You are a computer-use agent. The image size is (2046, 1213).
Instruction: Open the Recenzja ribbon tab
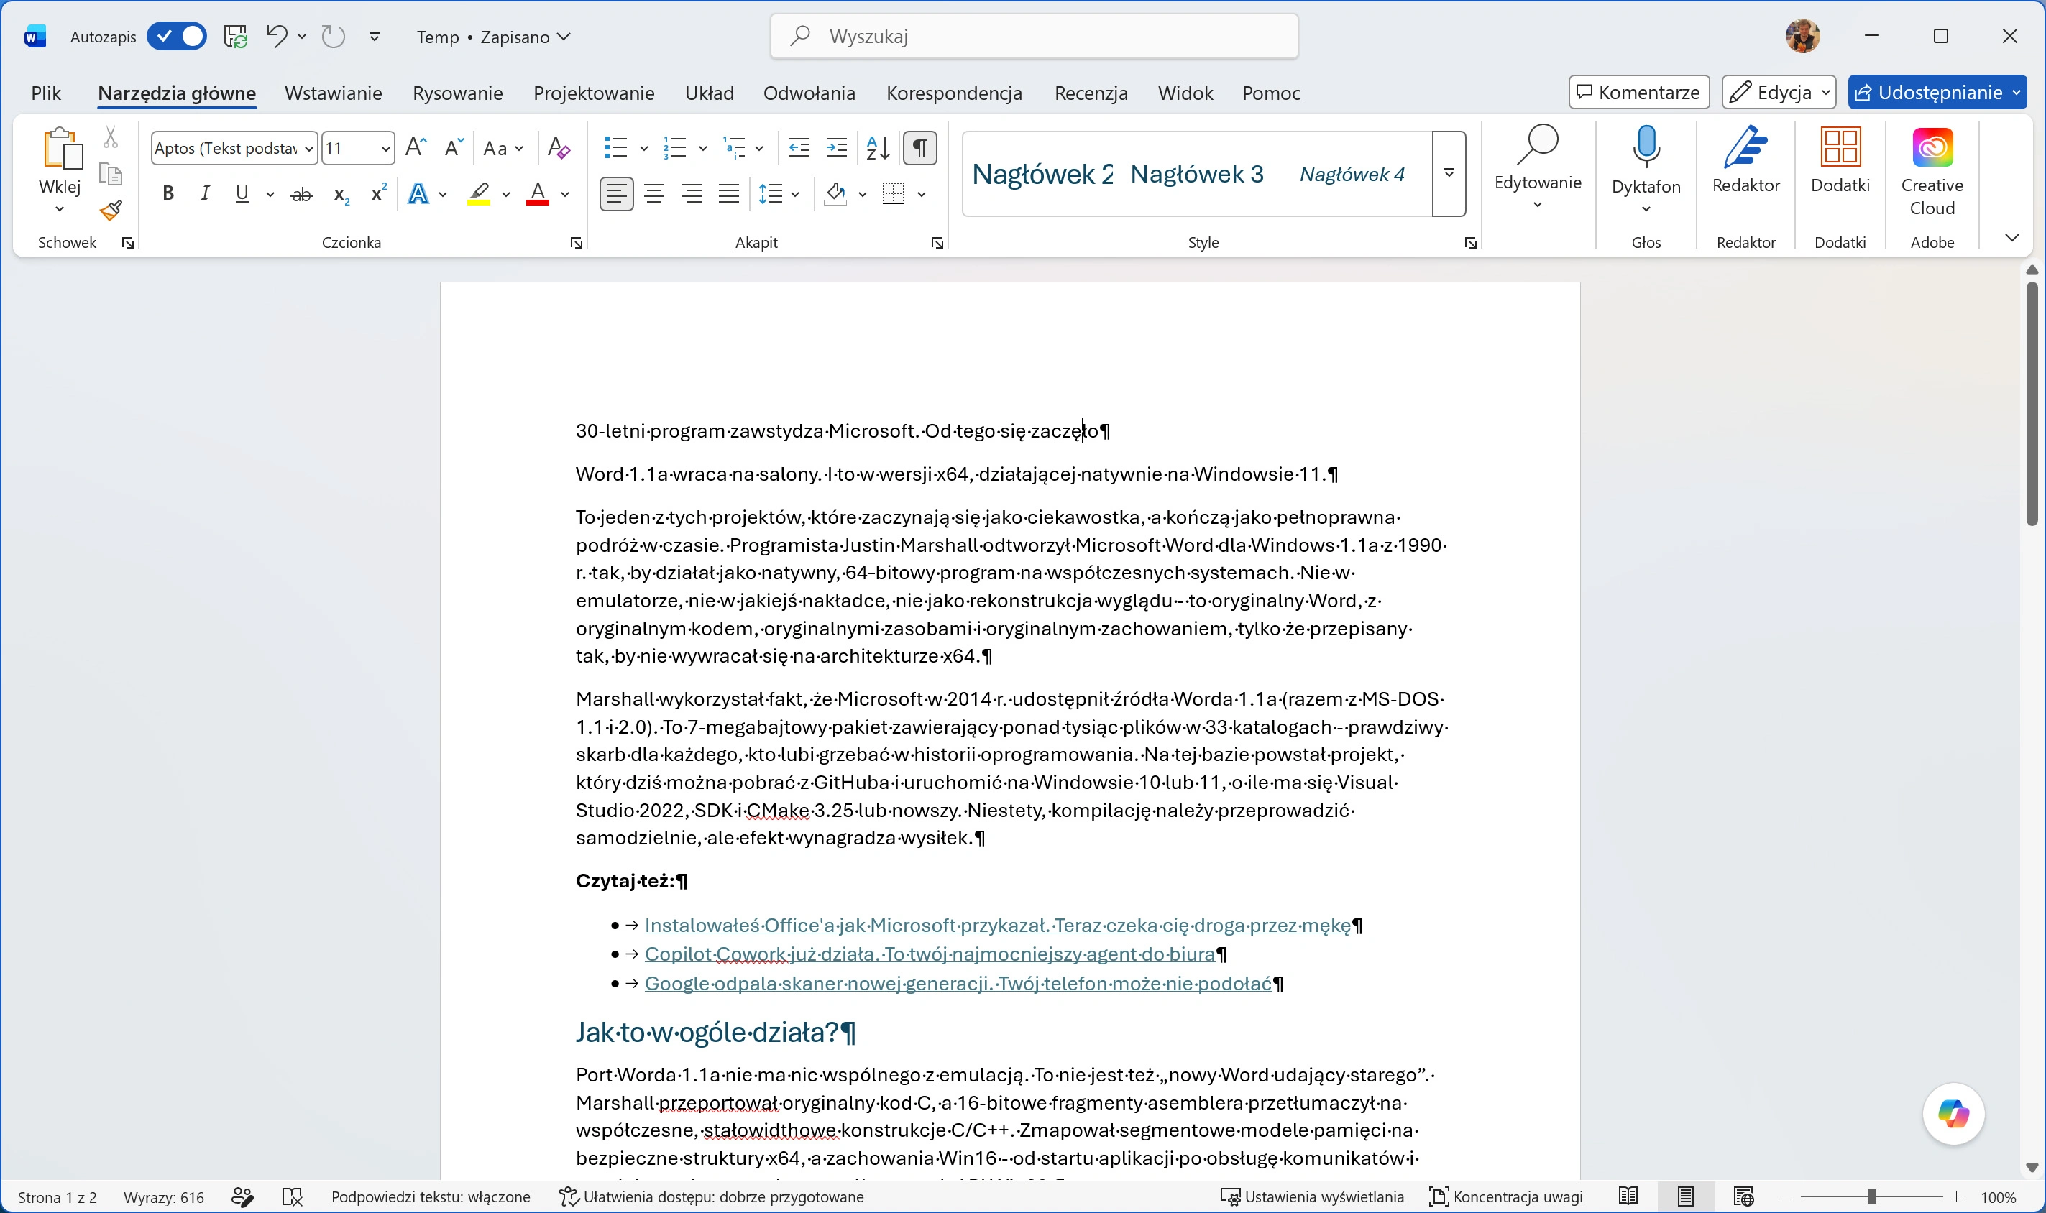coord(1090,93)
